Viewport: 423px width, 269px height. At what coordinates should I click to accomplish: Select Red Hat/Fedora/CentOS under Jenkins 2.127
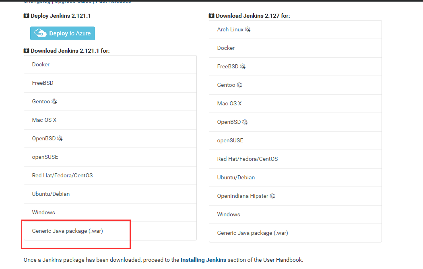click(295, 159)
